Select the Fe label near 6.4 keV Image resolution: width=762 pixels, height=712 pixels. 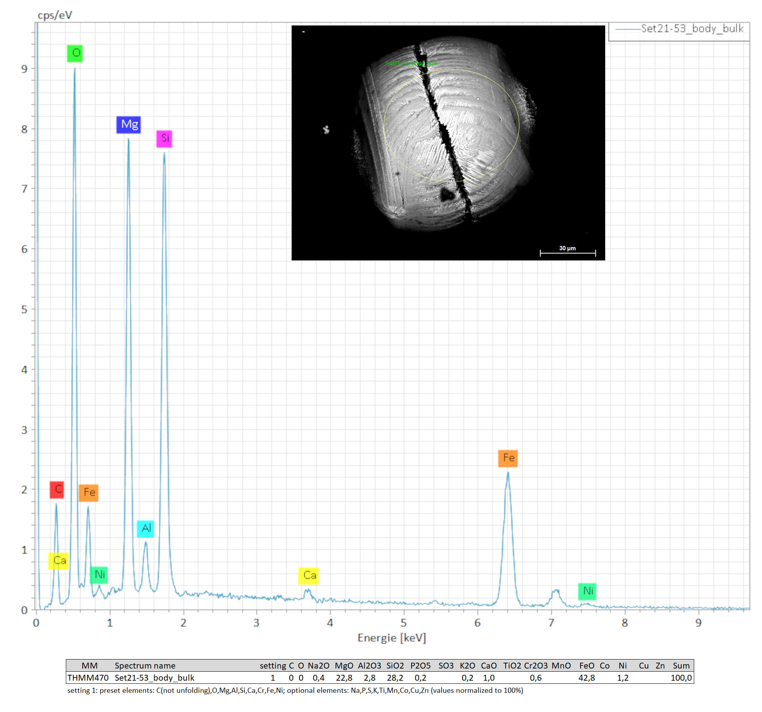tap(508, 458)
